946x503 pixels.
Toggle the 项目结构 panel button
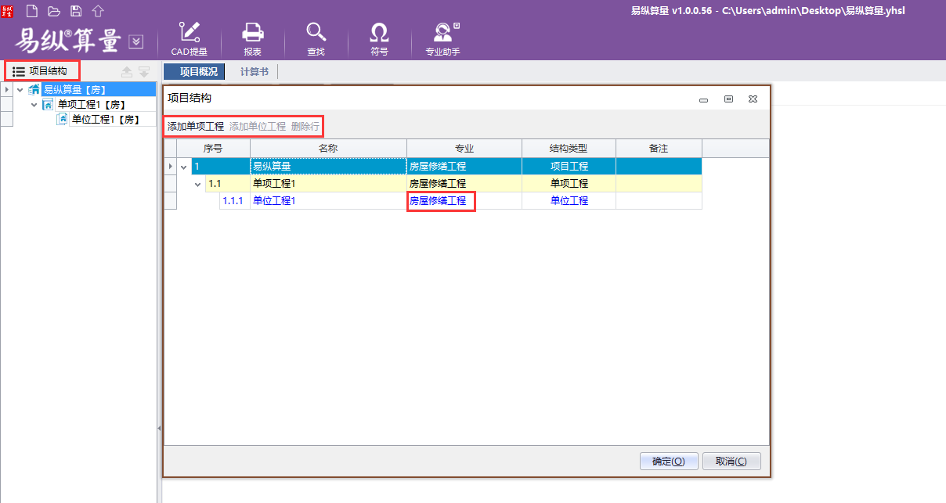click(41, 71)
